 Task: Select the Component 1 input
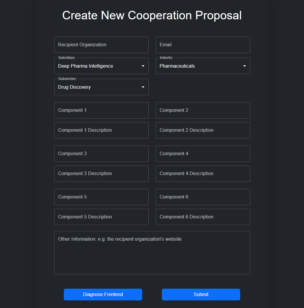point(101,110)
